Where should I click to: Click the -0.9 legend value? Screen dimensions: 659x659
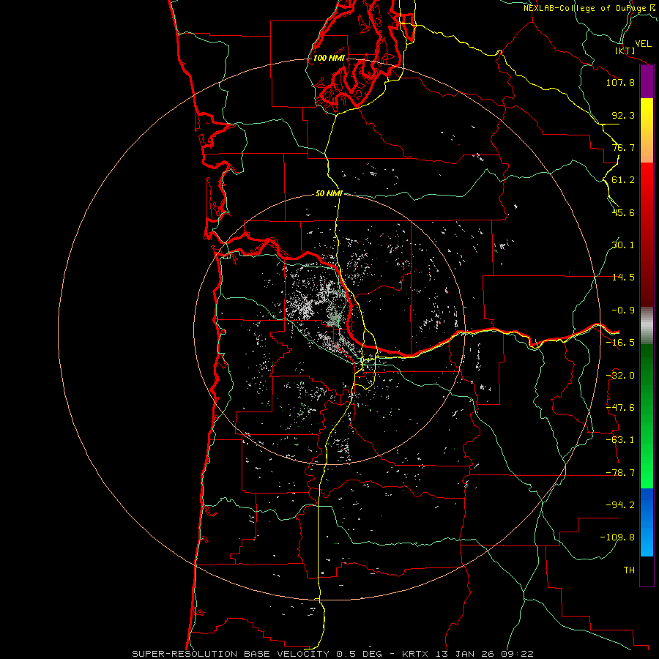point(623,310)
